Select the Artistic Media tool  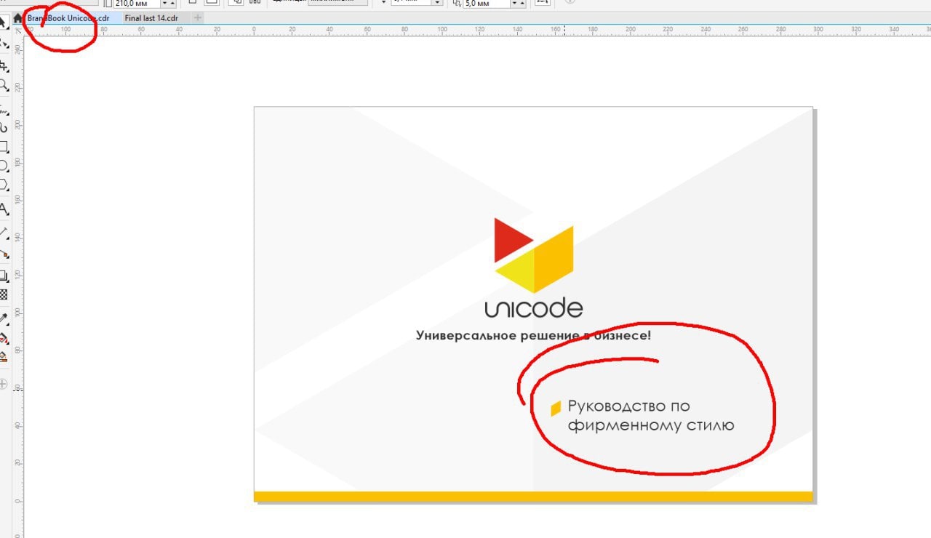[4, 128]
